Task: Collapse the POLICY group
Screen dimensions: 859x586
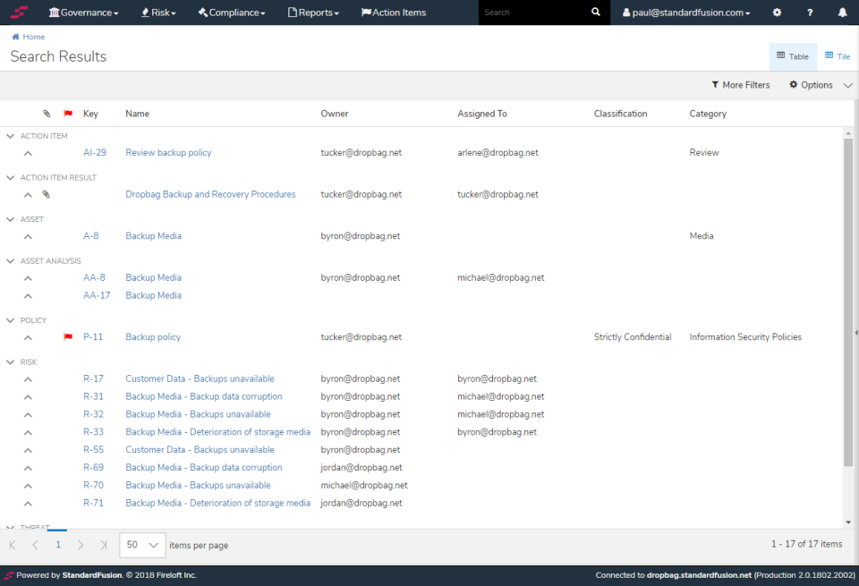Action: pyautogui.click(x=10, y=320)
